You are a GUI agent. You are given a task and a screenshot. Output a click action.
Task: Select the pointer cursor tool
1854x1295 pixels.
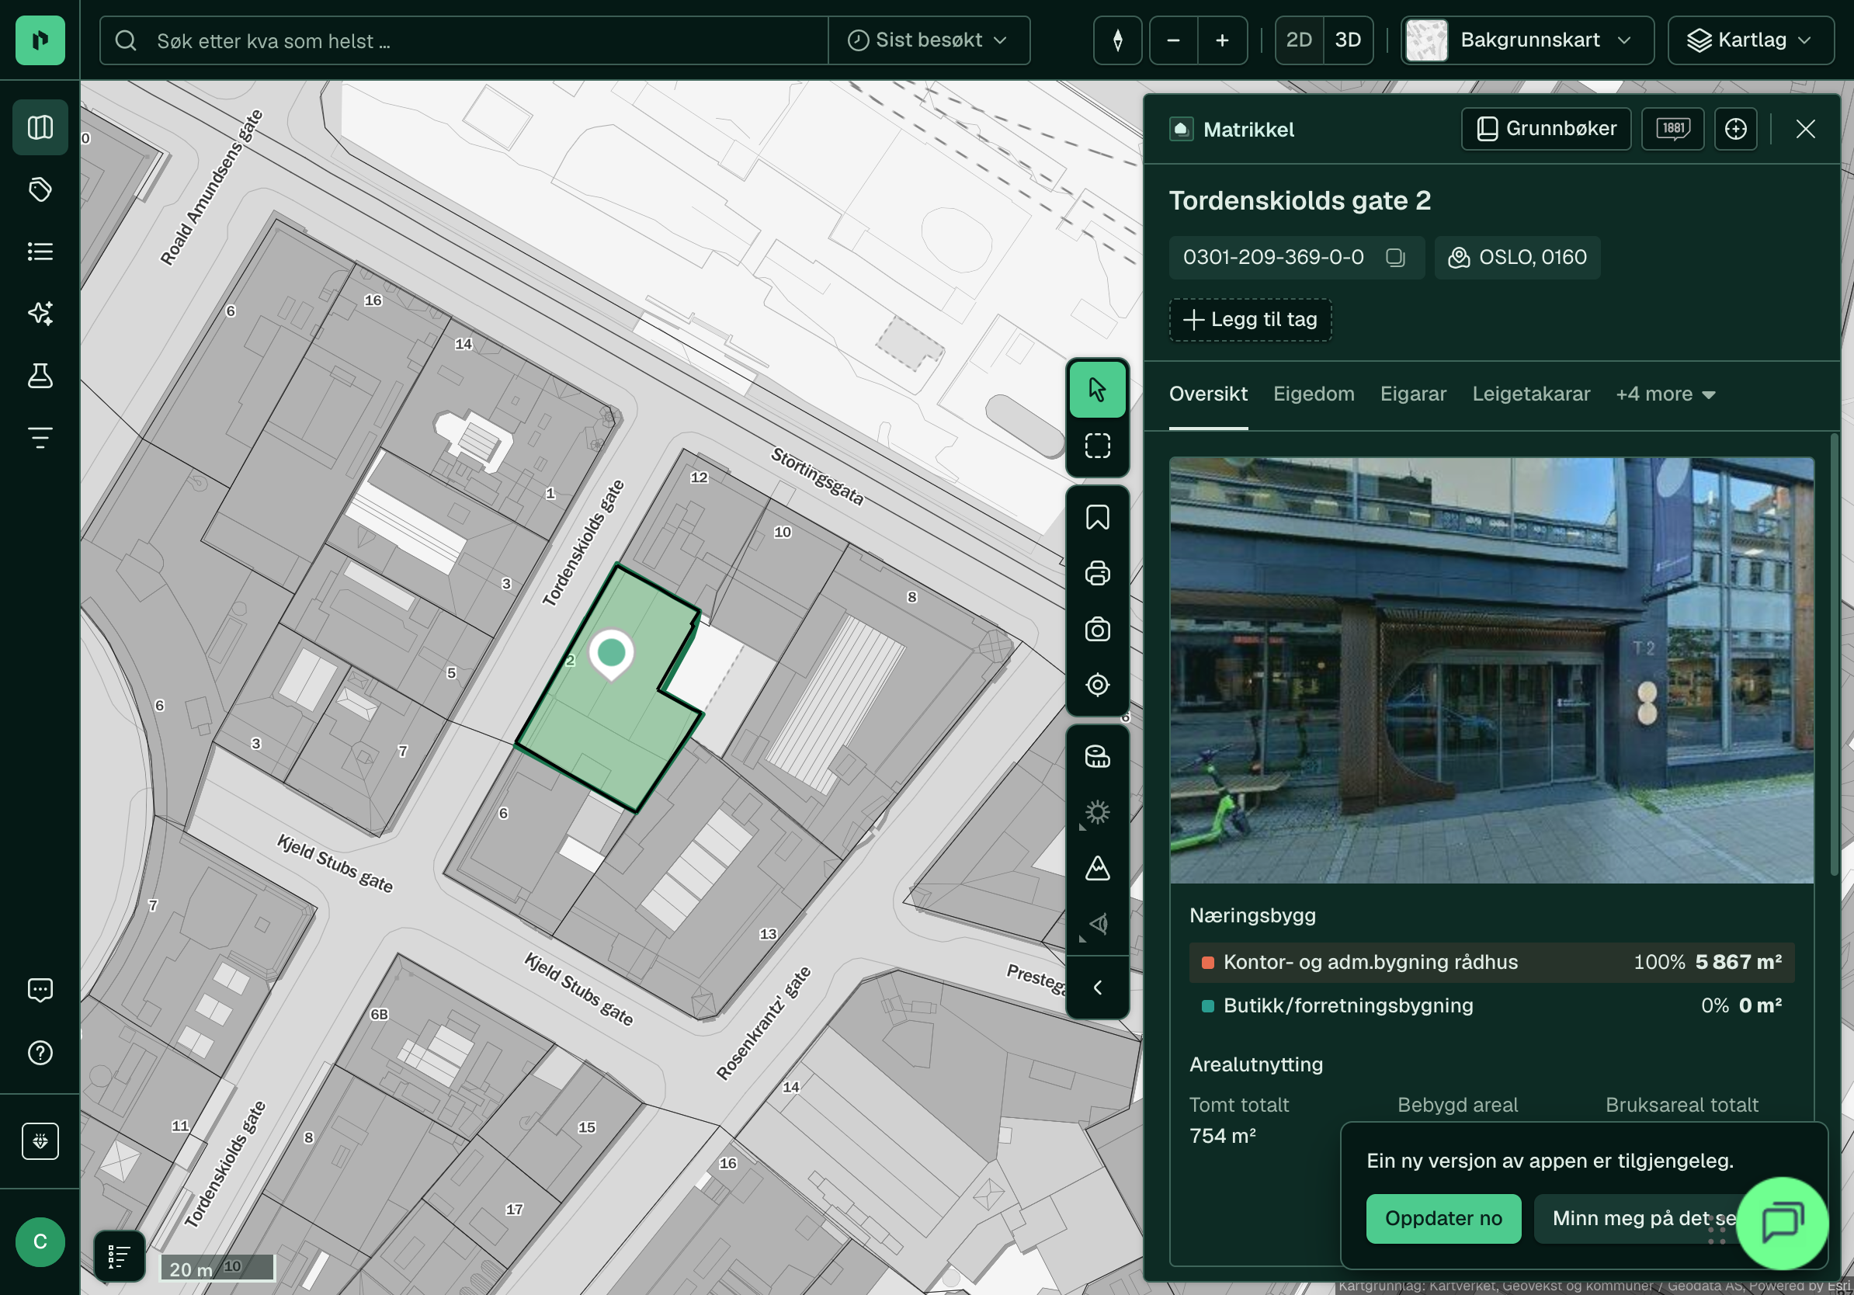click(x=1097, y=389)
